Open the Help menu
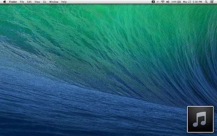Image resolution: width=217 pixels, height=136 pixels. pyautogui.click(x=64, y=2)
